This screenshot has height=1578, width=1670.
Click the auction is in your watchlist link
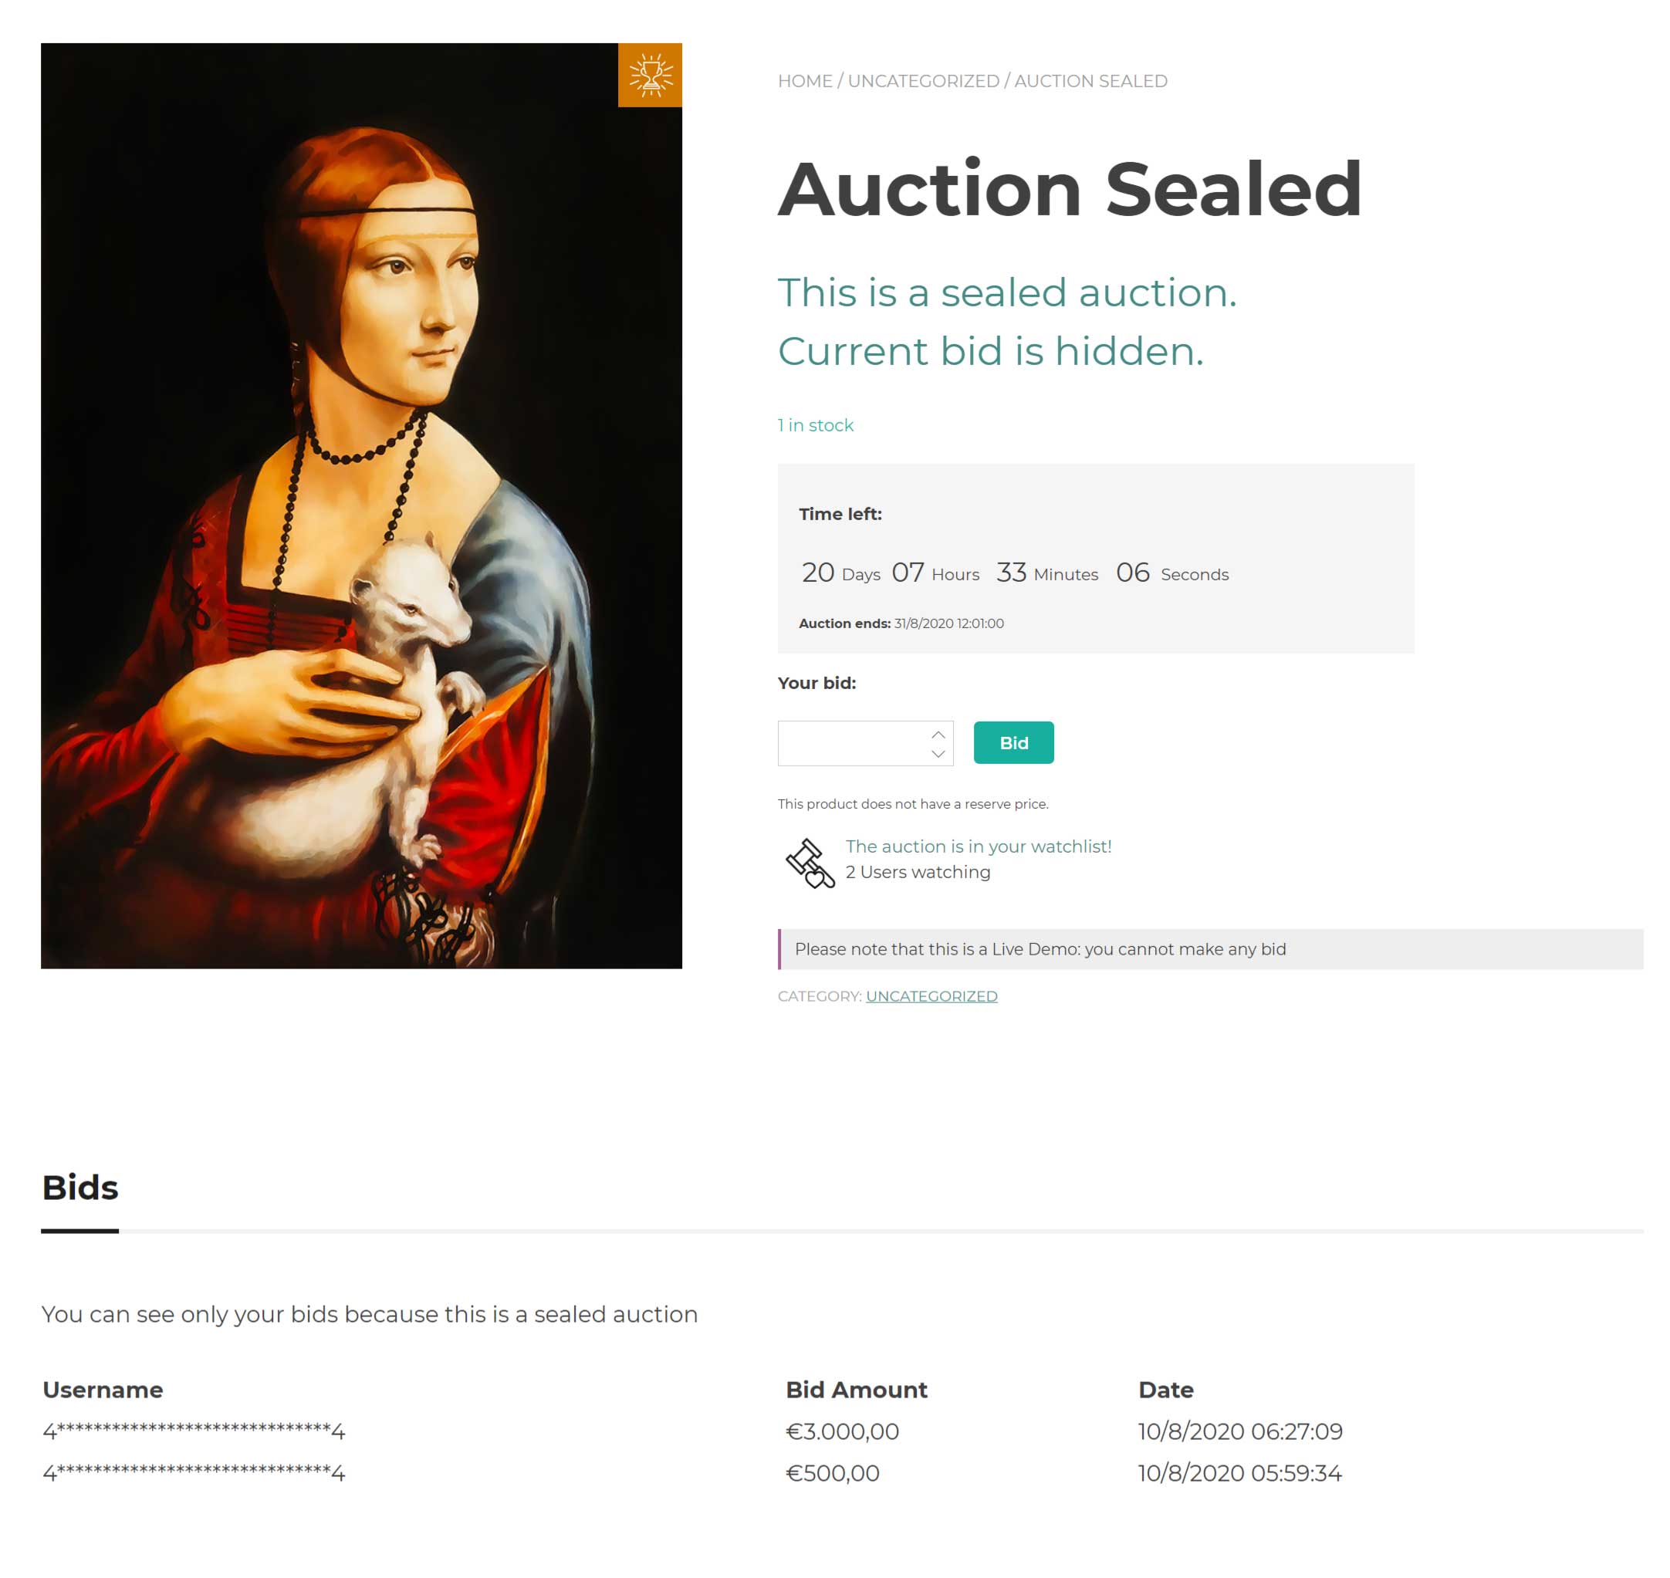coord(978,846)
